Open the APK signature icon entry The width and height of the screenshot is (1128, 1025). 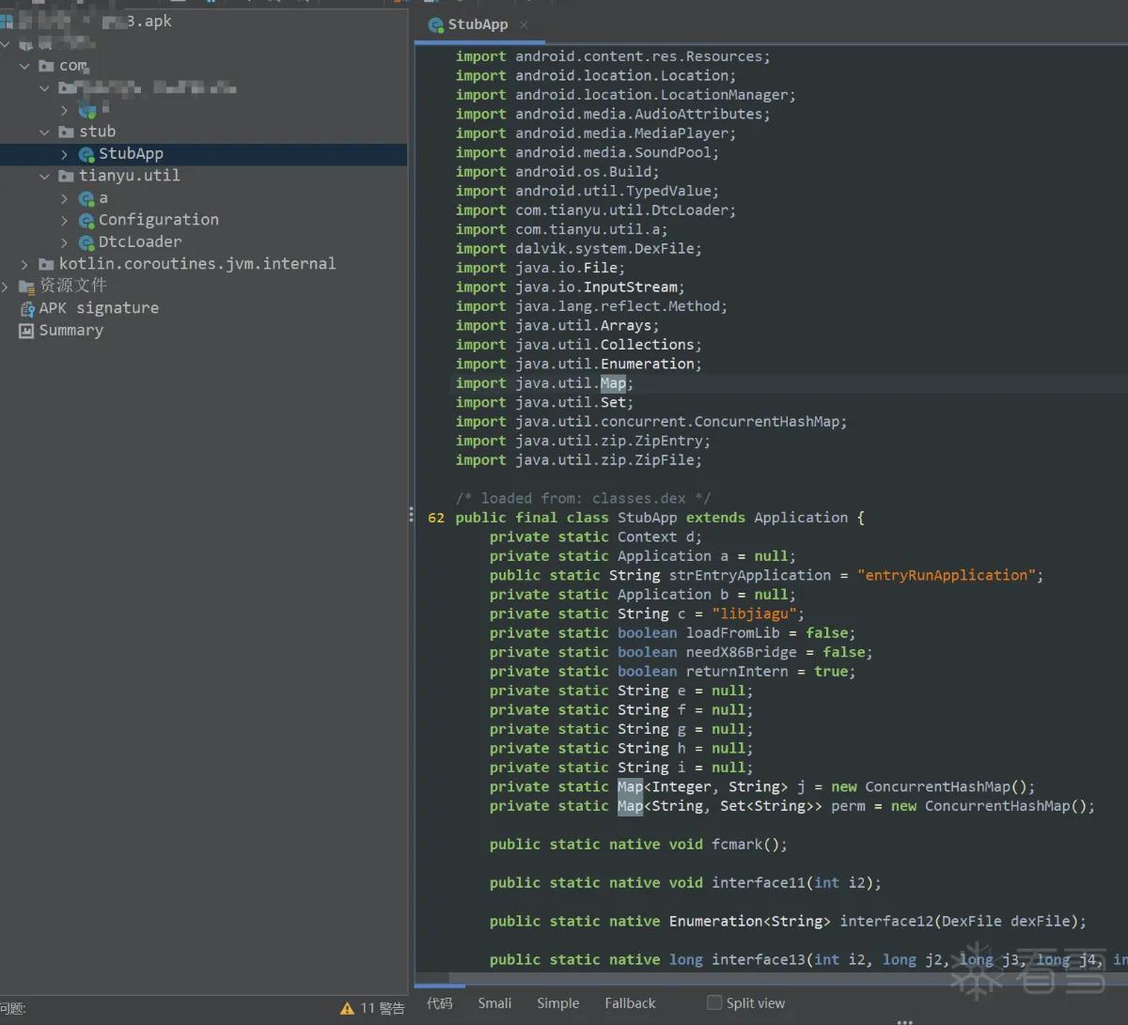click(27, 308)
